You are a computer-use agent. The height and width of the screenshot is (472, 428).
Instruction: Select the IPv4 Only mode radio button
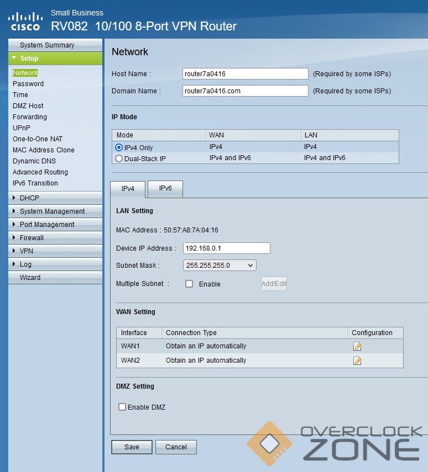click(119, 147)
